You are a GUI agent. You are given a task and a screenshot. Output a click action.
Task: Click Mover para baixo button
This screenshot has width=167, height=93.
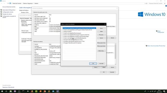tap(102, 46)
